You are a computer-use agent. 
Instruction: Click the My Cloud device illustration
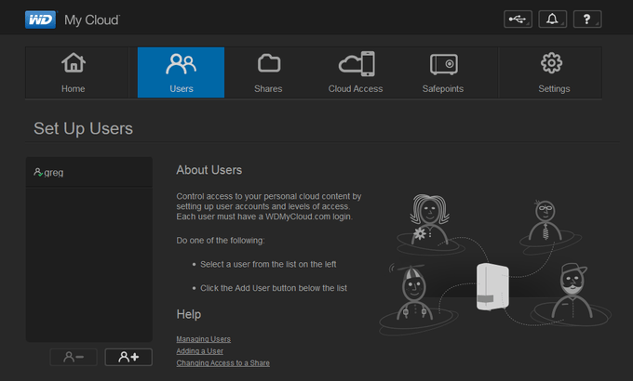(x=492, y=286)
